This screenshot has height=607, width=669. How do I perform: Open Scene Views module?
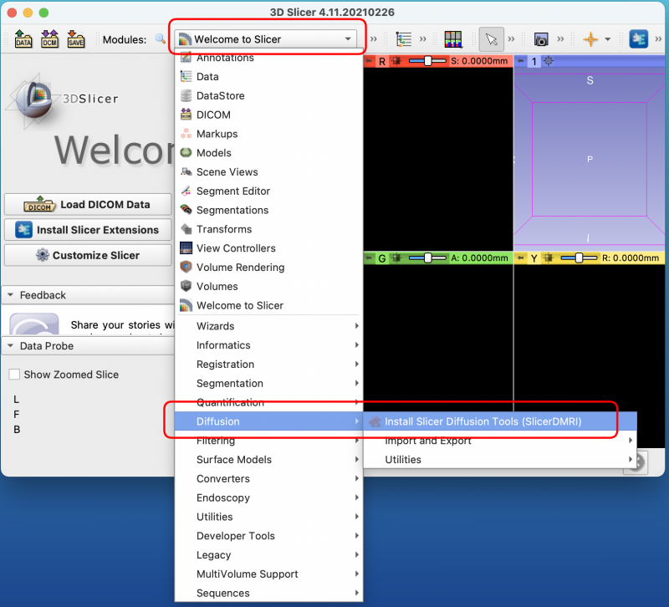pos(268,172)
